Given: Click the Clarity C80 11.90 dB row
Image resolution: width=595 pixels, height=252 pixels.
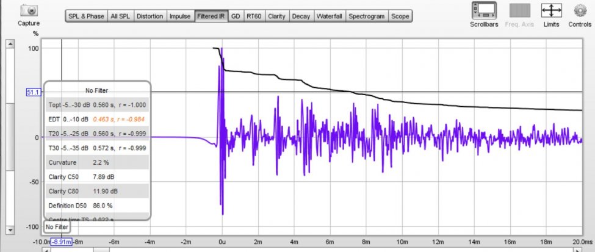Looking at the screenshot, I should point(98,191).
